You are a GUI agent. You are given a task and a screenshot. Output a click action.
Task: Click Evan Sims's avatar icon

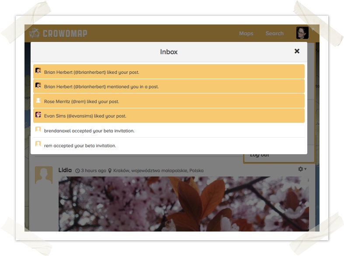point(38,115)
